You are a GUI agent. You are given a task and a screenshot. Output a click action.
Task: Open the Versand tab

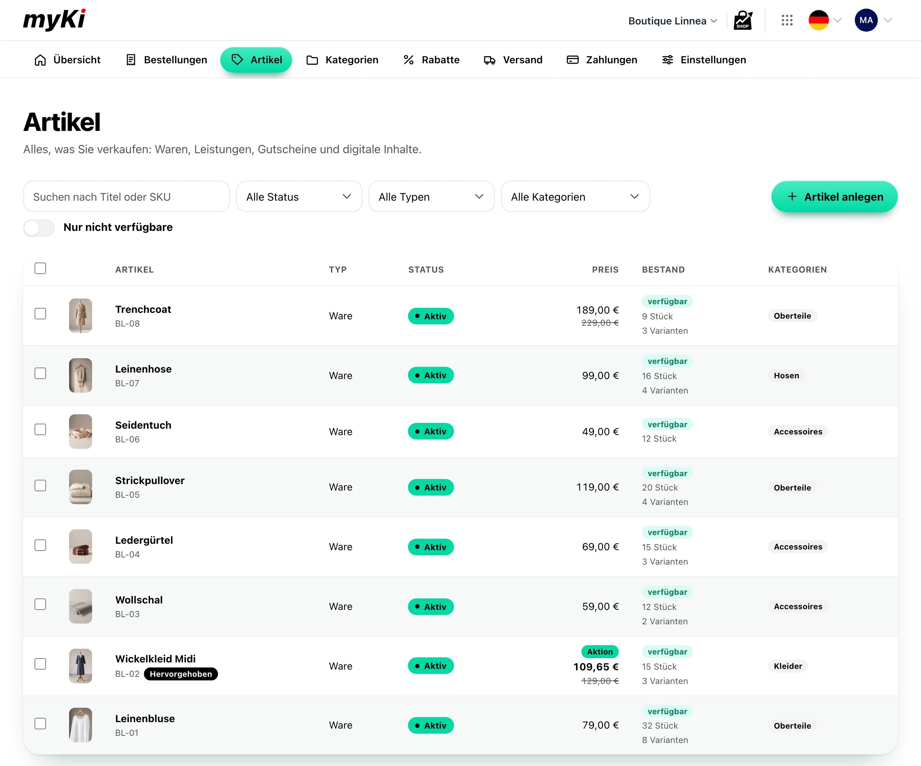click(x=513, y=60)
